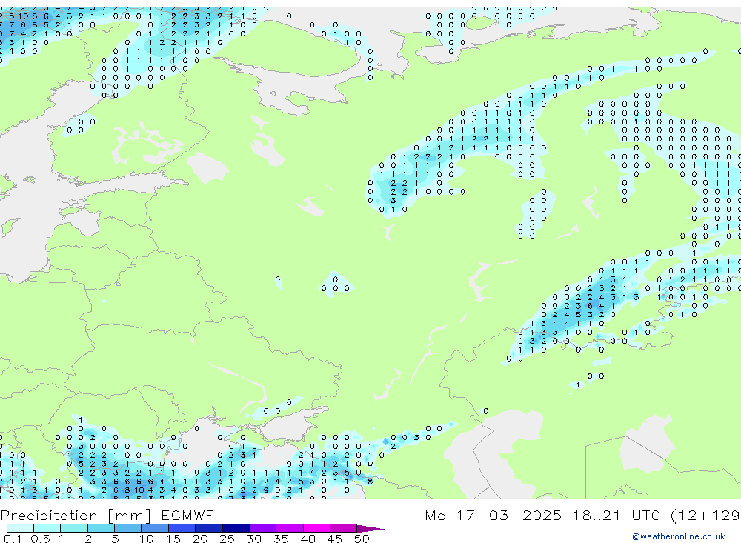Click the 25–30 mm navy legend swatch
The image size is (741, 543).
tap(236, 528)
